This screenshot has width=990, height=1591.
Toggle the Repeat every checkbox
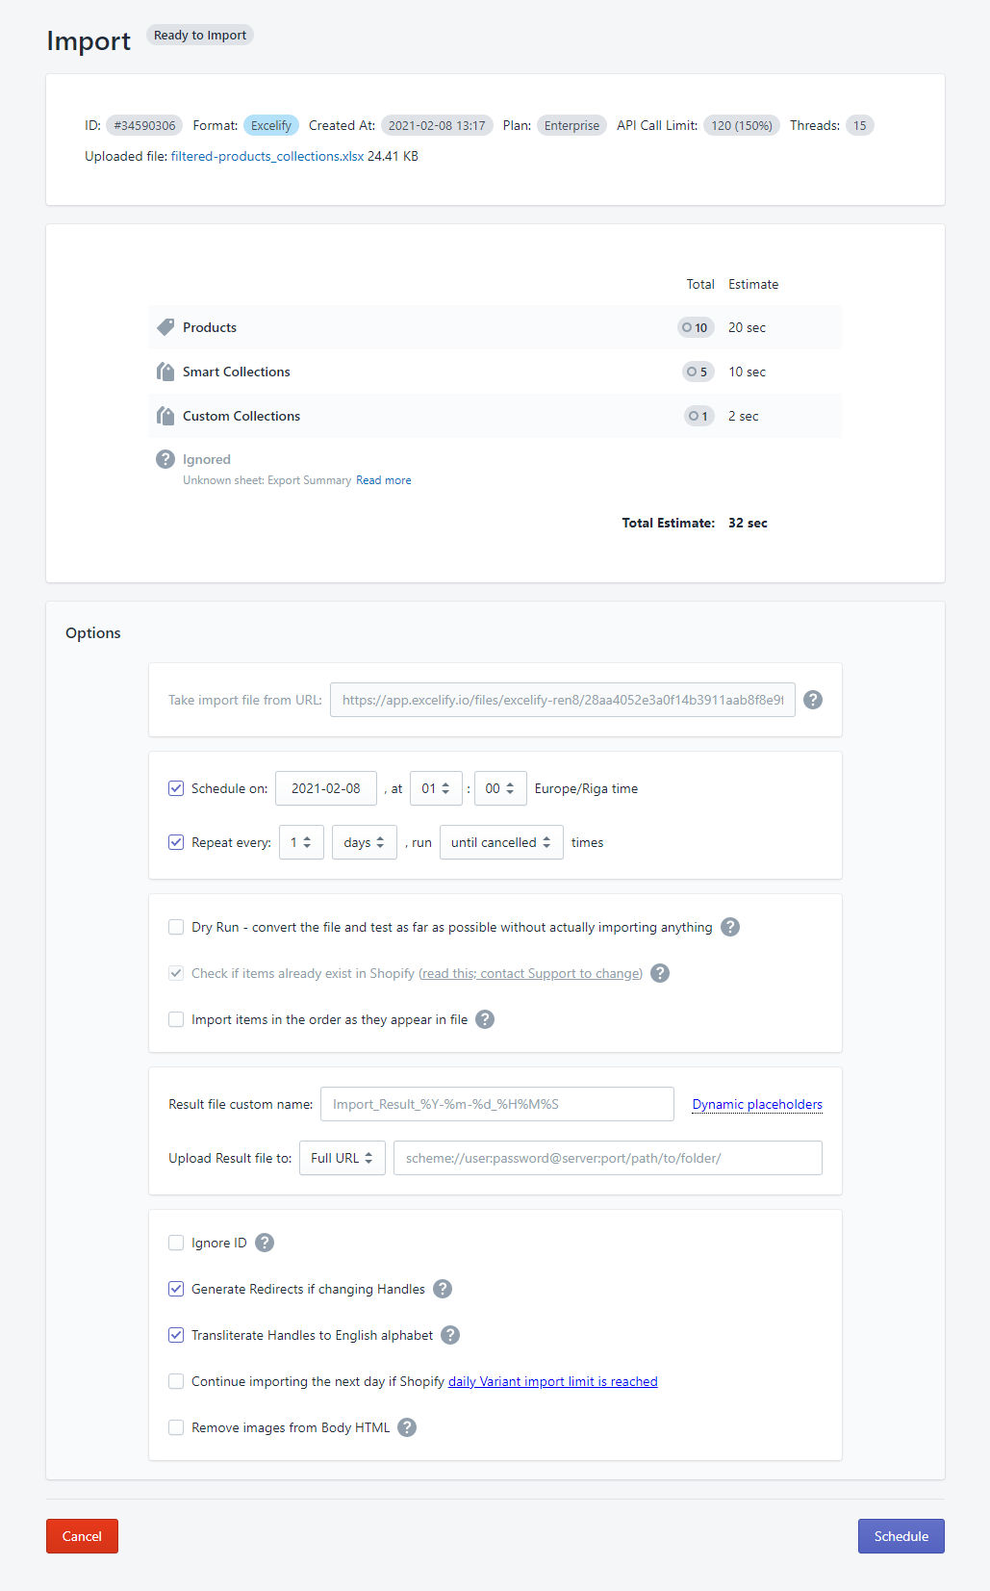coord(176,842)
